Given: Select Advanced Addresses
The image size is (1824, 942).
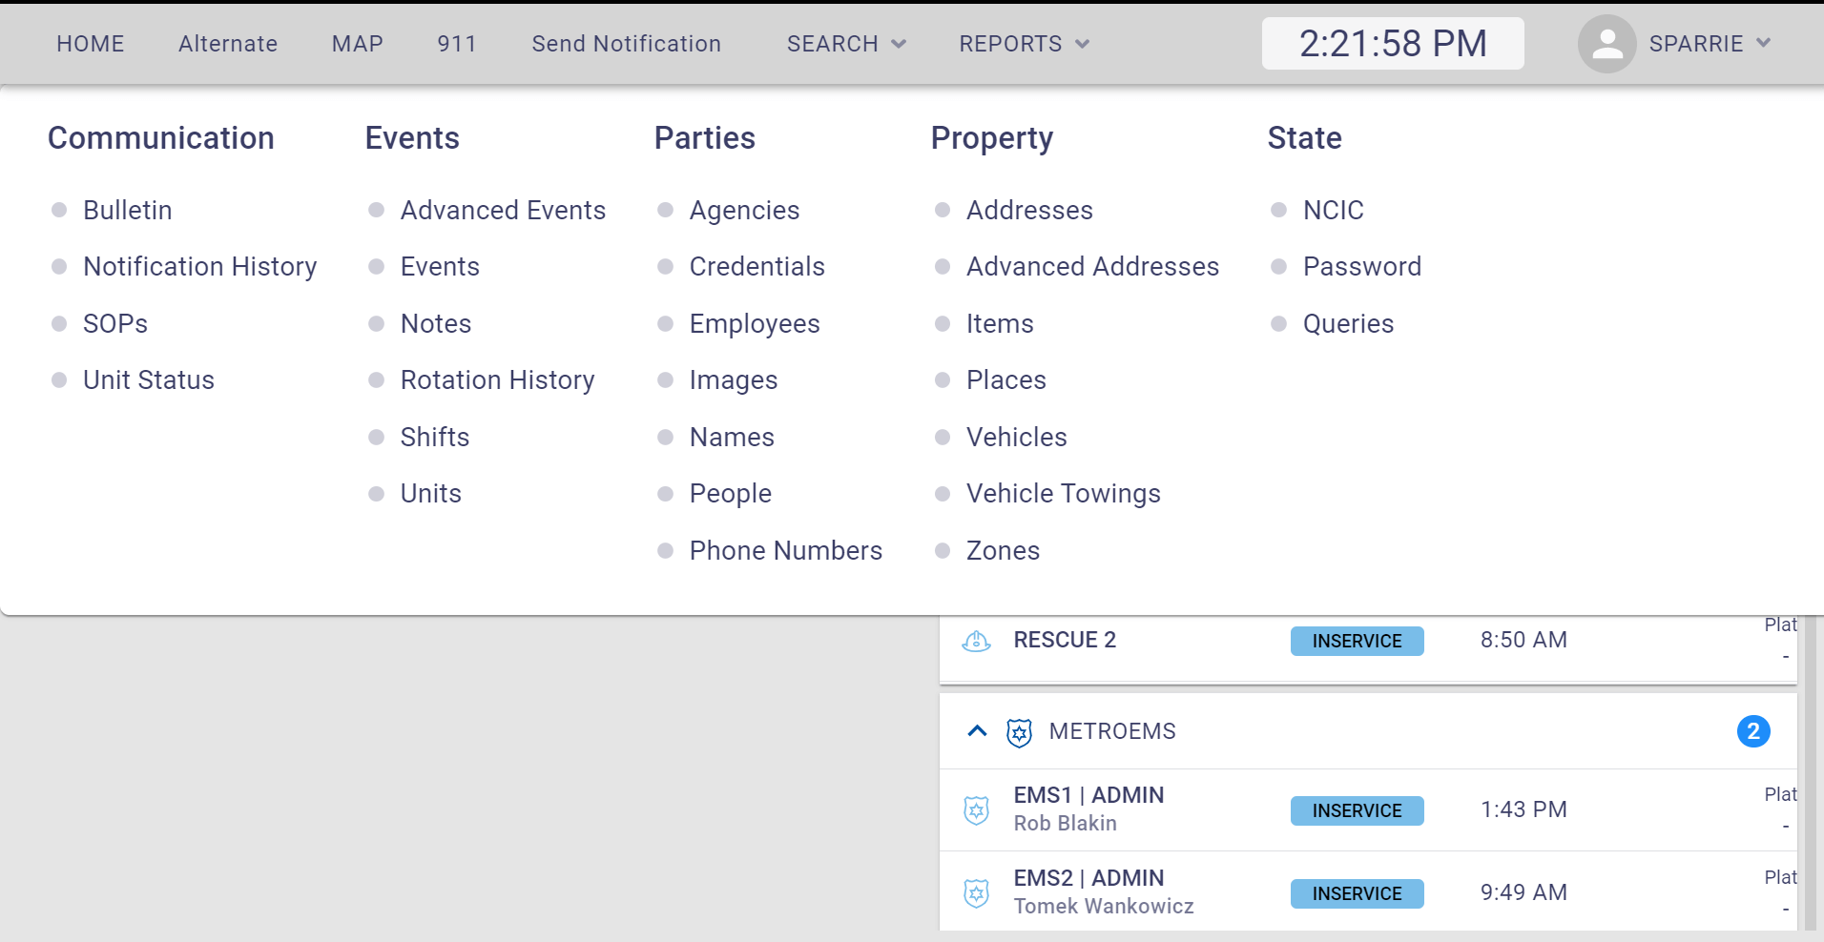Looking at the screenshot, I should pos(1093,267).
